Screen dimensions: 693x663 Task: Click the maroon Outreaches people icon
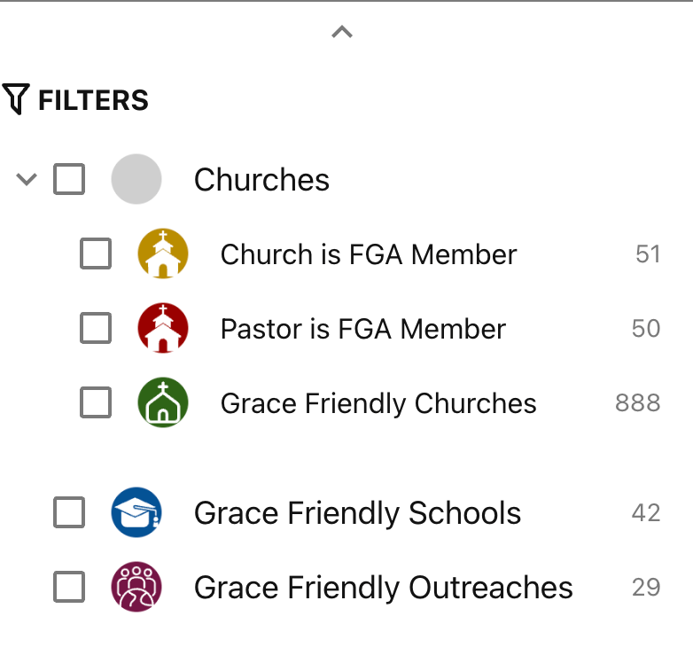(136, 587)
